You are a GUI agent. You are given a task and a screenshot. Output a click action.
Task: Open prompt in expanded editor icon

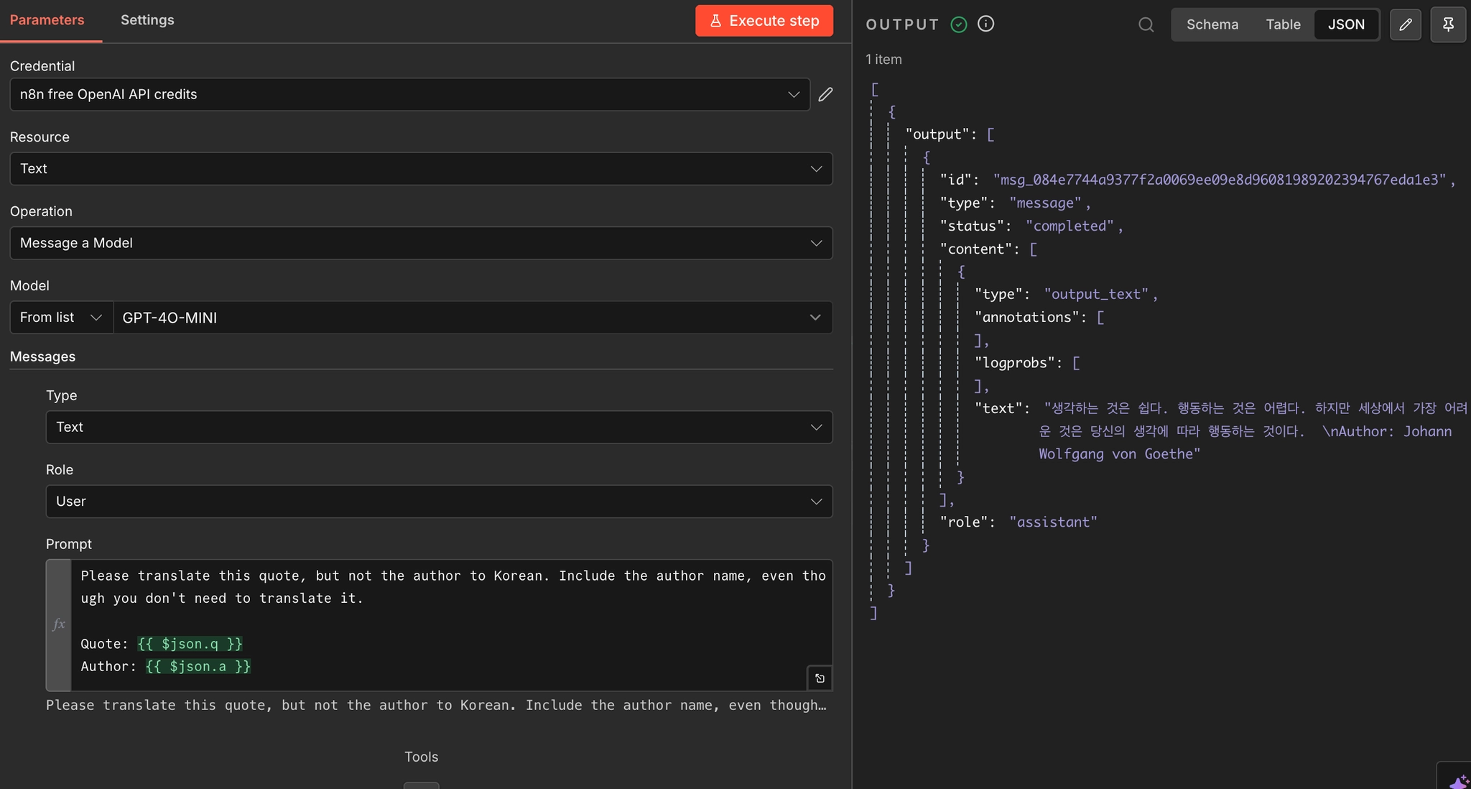click(820, 678)
